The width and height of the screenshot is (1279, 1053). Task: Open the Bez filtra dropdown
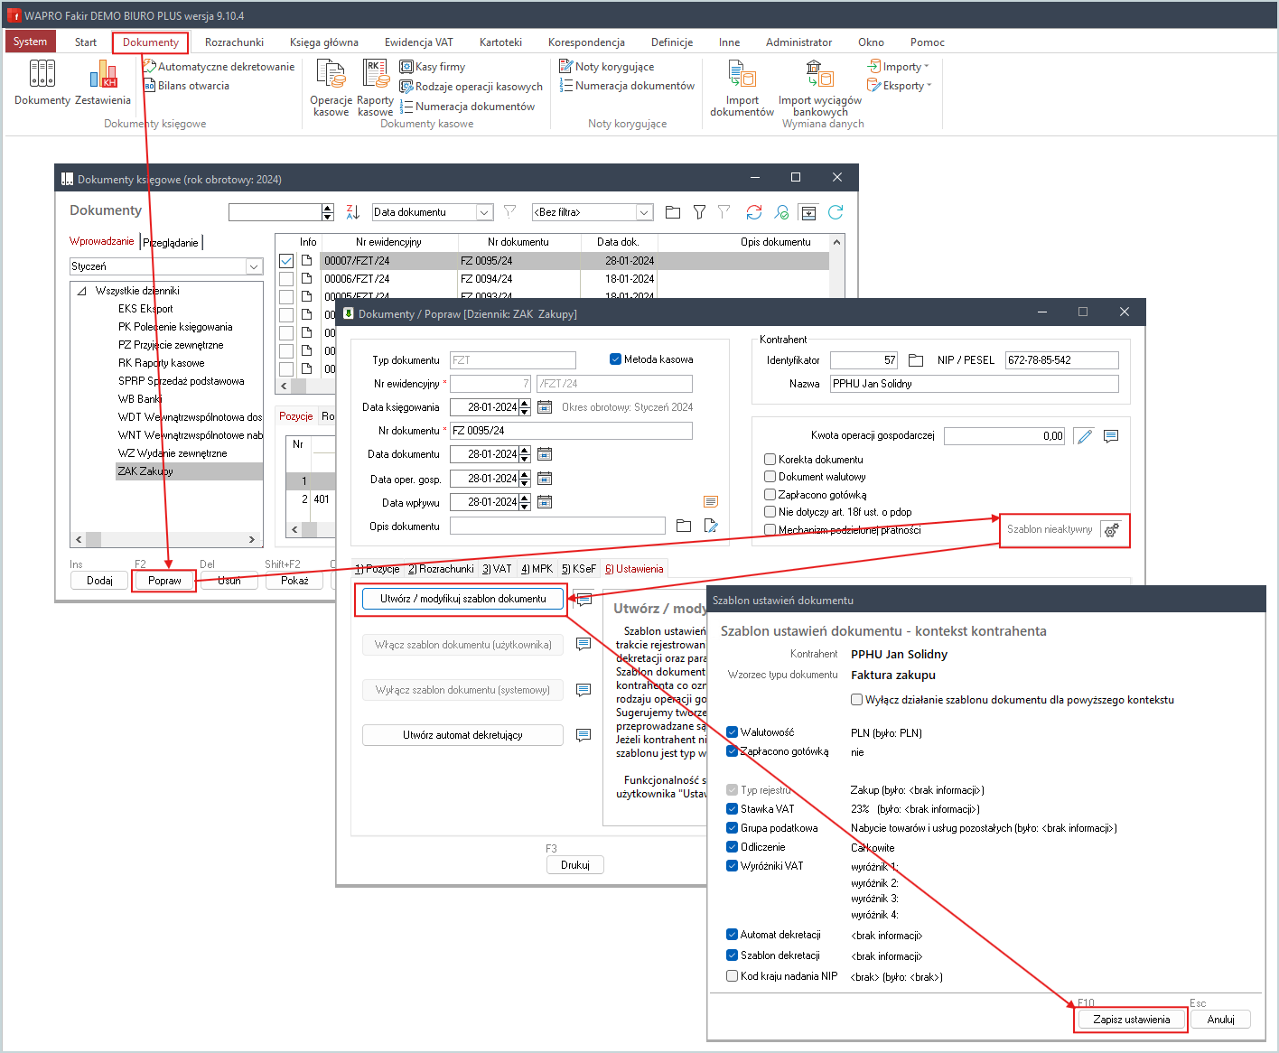tap(644, 212)
